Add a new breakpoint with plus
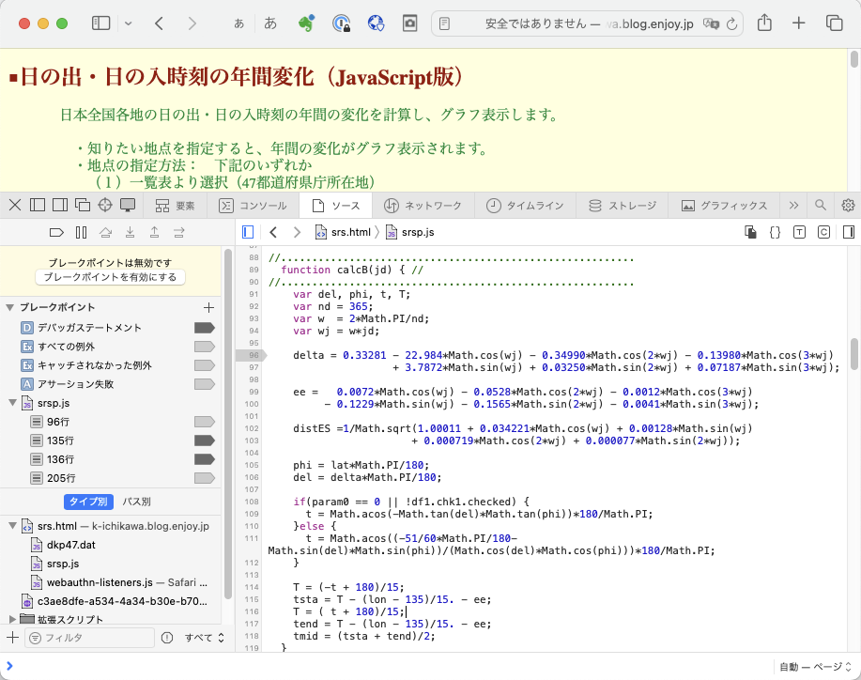 208,307
